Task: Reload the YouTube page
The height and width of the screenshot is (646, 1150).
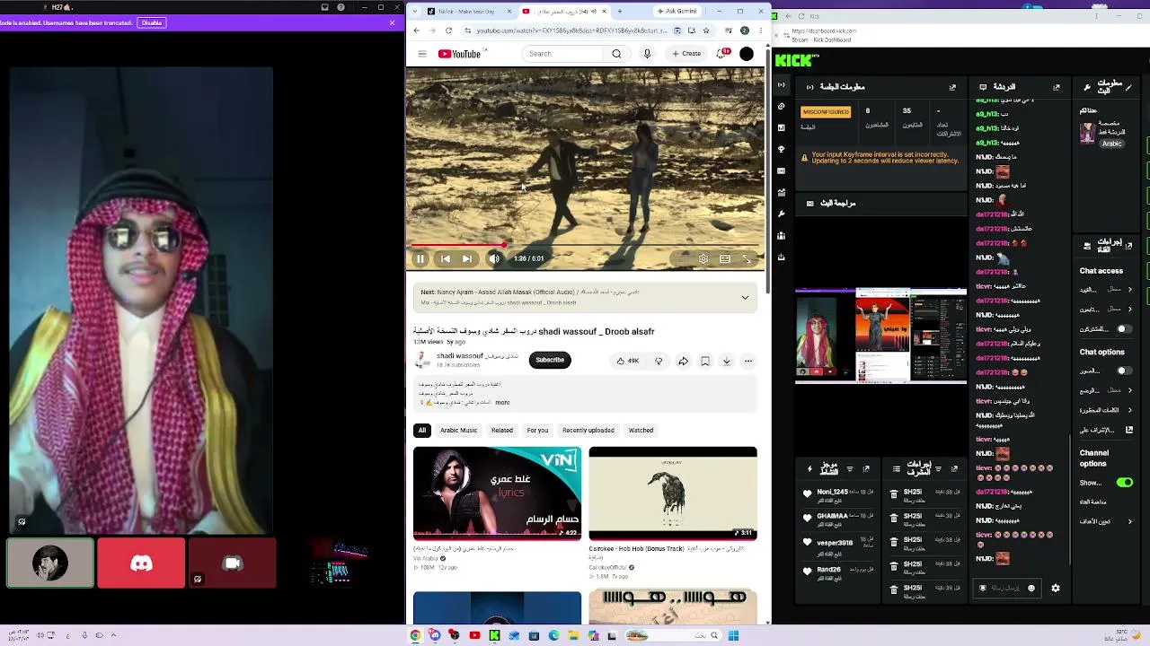Action: [x=448, y=31]
